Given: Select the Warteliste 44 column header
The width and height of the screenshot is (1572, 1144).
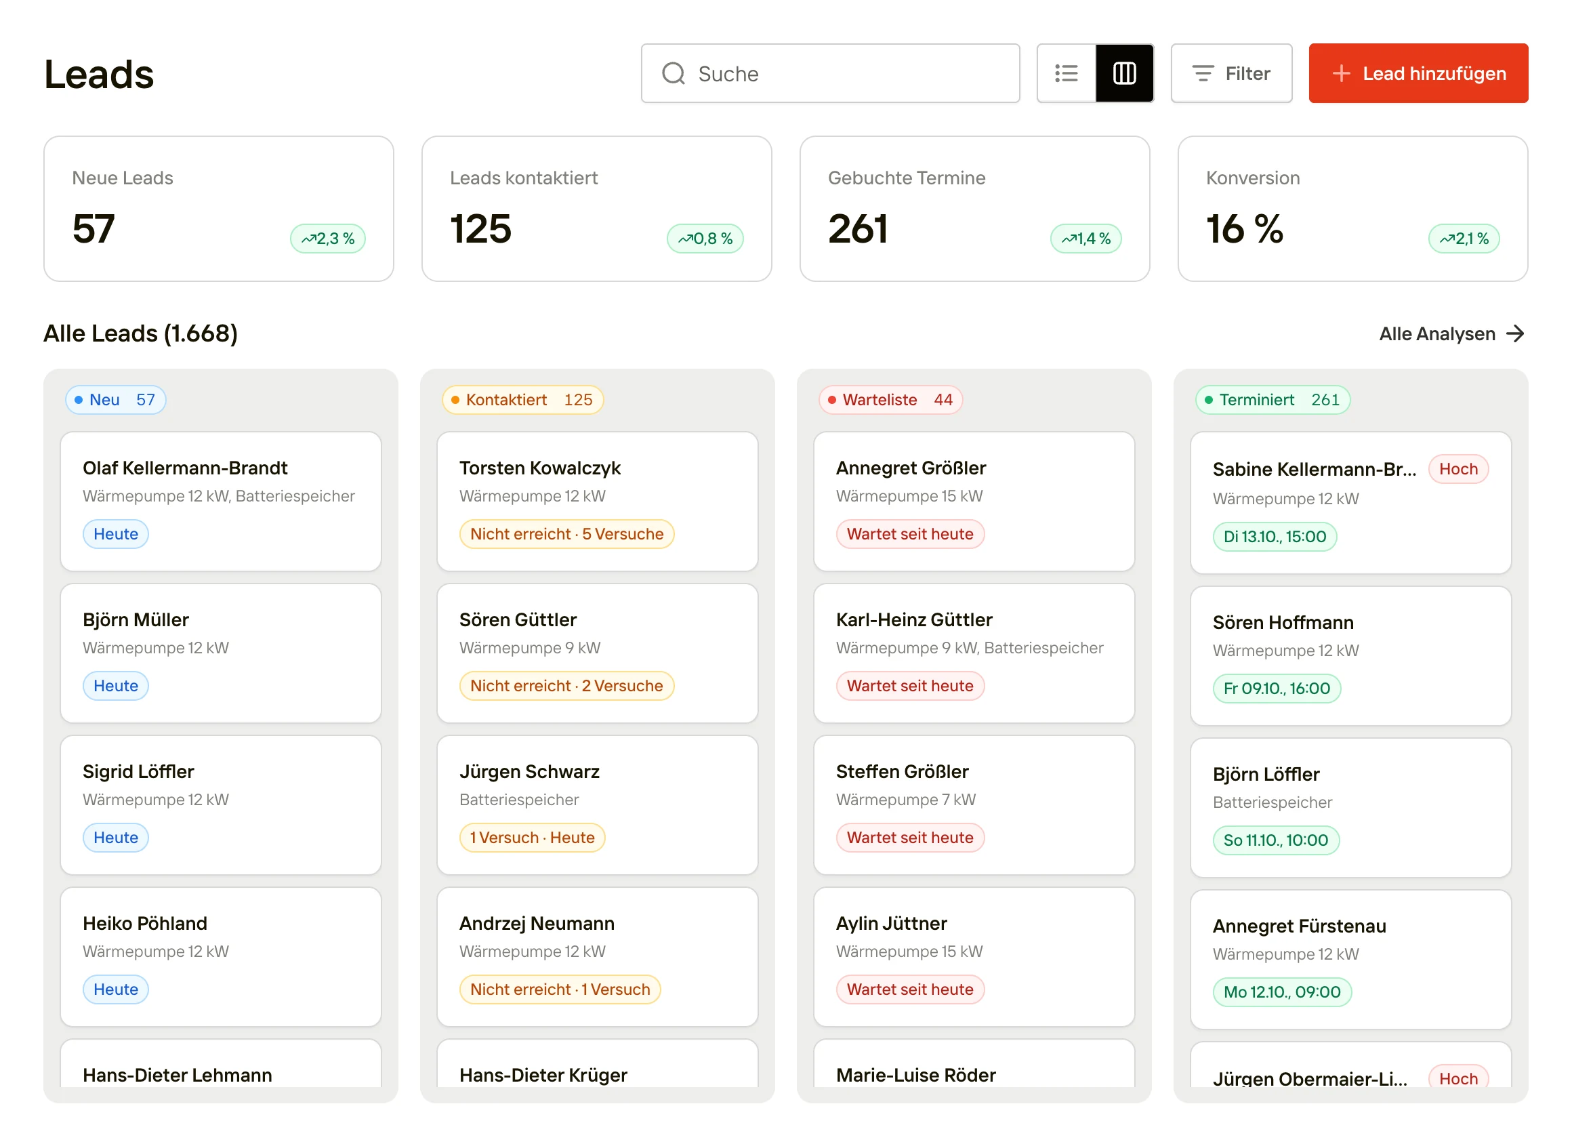Looking at the screenshot, I should [x=890, y=400].
